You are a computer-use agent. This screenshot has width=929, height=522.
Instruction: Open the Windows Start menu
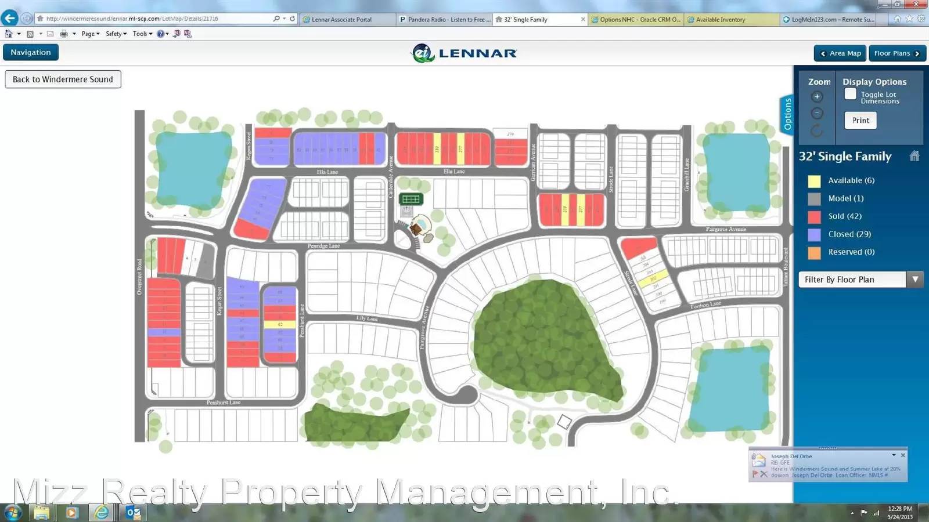pos(12,513)
